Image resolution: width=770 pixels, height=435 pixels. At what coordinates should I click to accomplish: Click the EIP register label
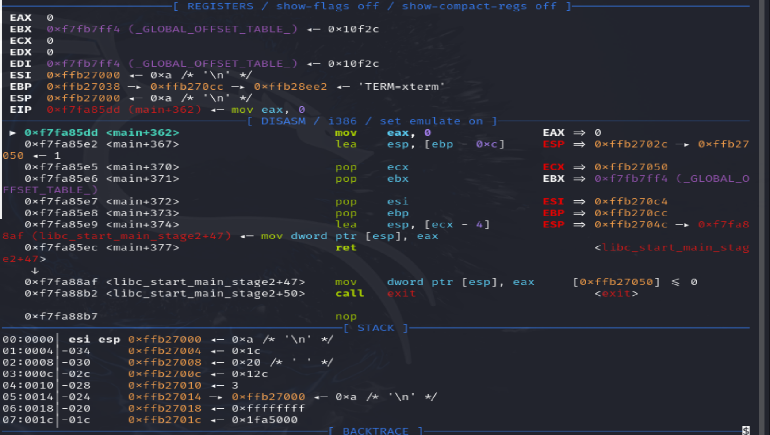pyautogui.click(x=21, y=110)
